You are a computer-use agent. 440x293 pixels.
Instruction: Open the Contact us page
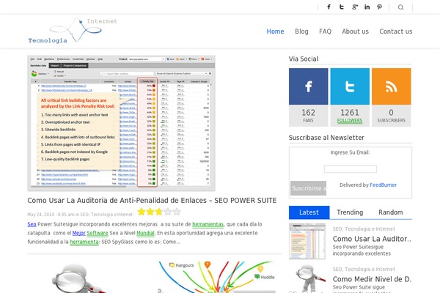(x=396, y=31)
